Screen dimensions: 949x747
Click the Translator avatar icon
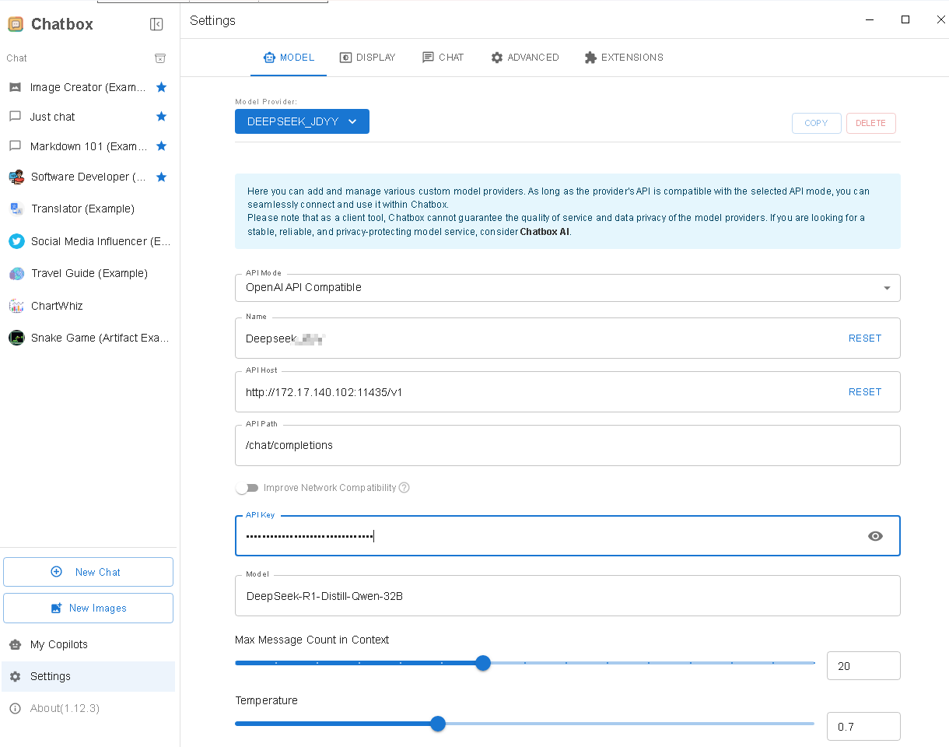[16, 209]
